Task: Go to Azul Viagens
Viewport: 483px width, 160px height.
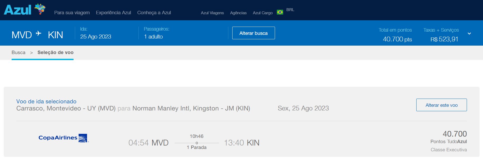Action: [x=212, y=13]
